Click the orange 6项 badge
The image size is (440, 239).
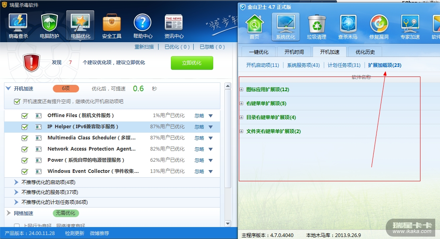(65, 88)
